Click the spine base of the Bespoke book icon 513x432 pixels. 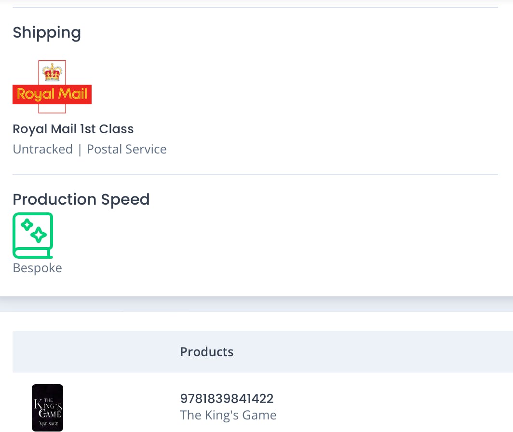click(x=33, y=255)
